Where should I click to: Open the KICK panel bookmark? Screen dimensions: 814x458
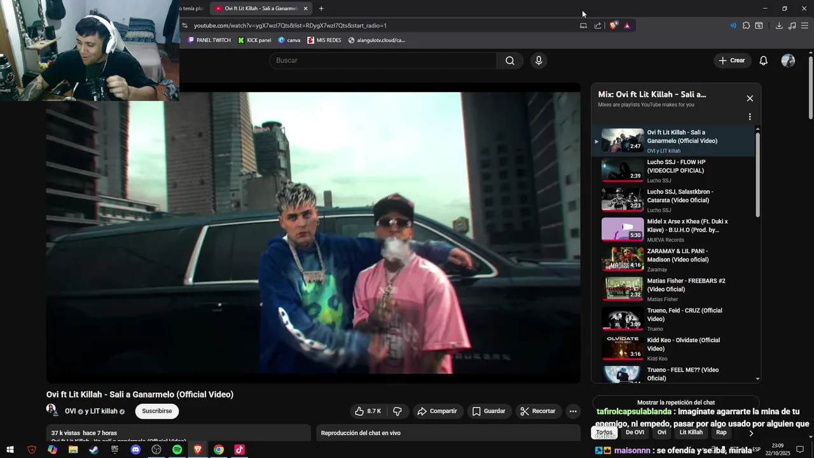pos(254,40)
